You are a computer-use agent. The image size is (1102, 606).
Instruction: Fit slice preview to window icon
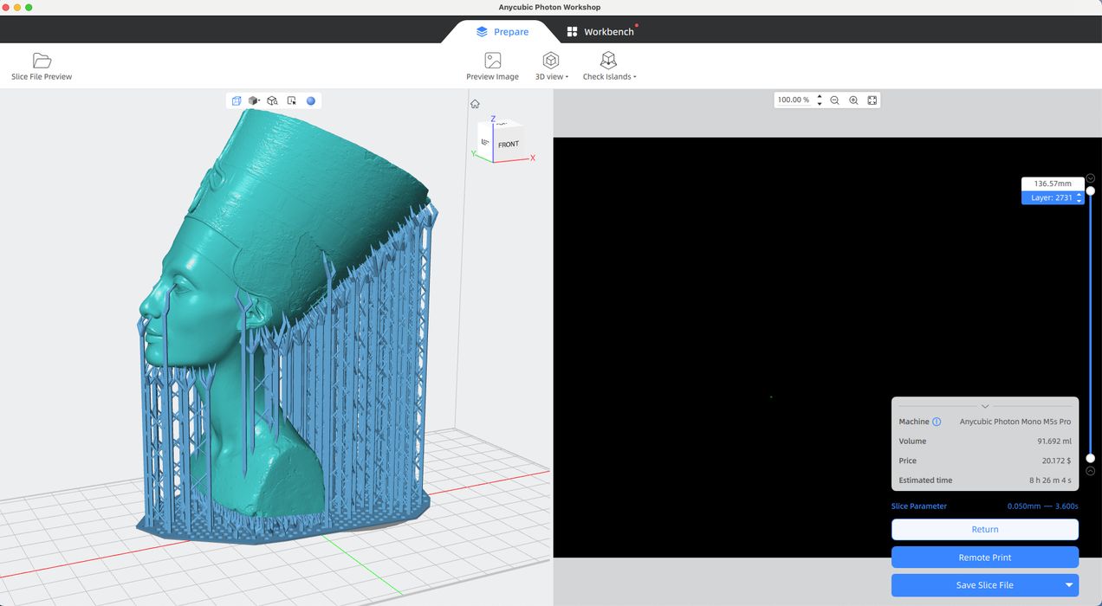click(x=872, y=100)
